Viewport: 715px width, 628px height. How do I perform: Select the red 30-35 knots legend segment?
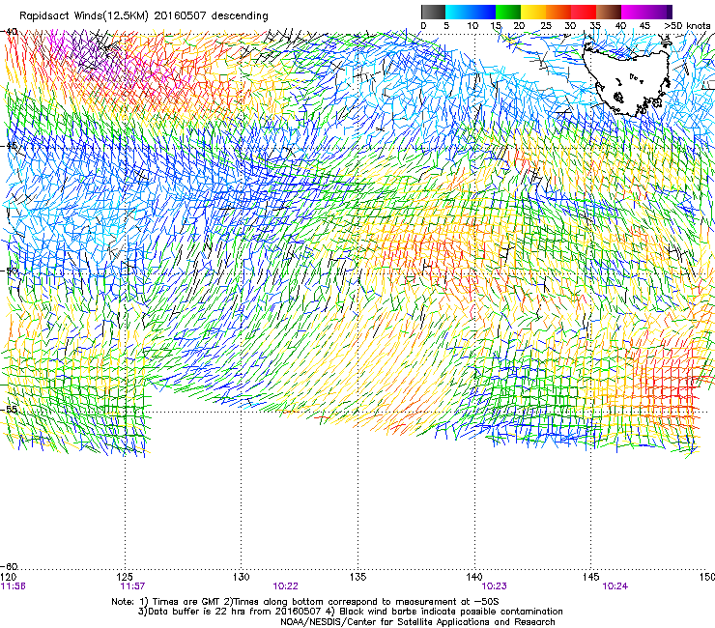coord(584,12)
